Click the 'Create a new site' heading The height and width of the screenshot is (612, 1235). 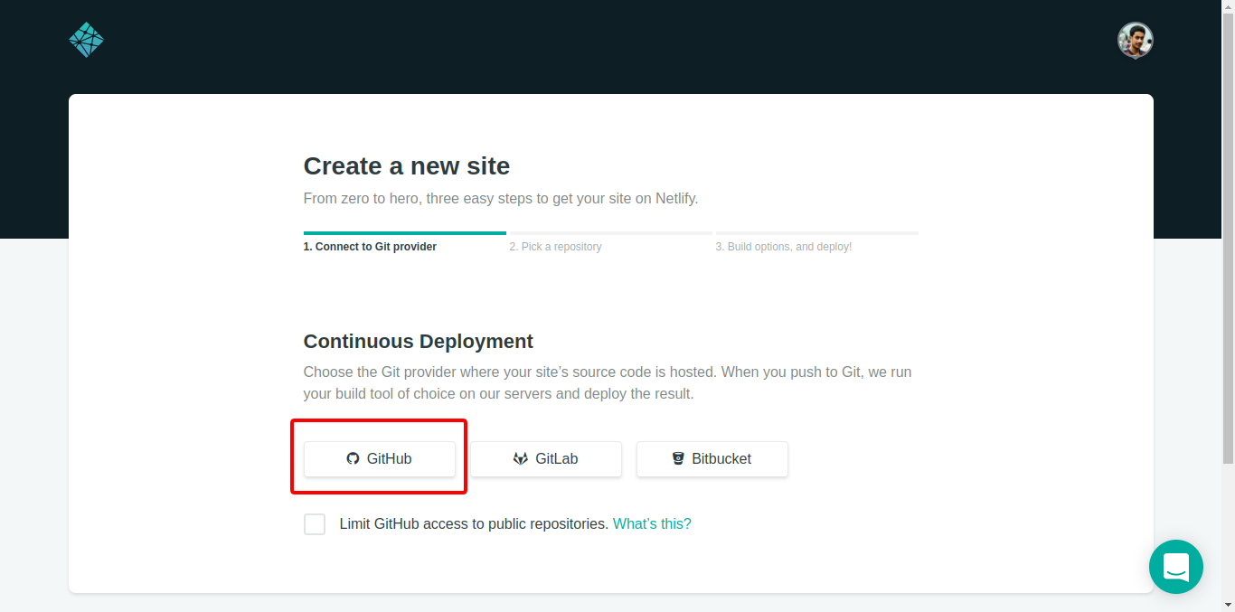coord(407,166)
